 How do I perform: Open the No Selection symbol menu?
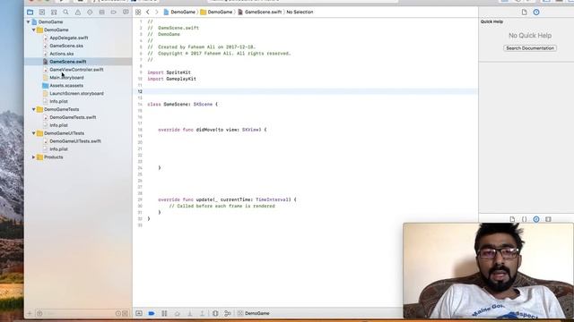(300, 12)
